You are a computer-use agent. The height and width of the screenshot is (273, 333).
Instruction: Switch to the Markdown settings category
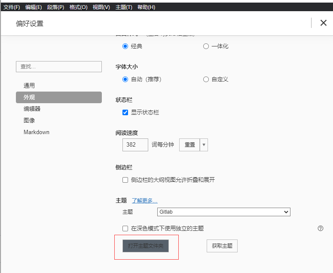tap(37, 132)
